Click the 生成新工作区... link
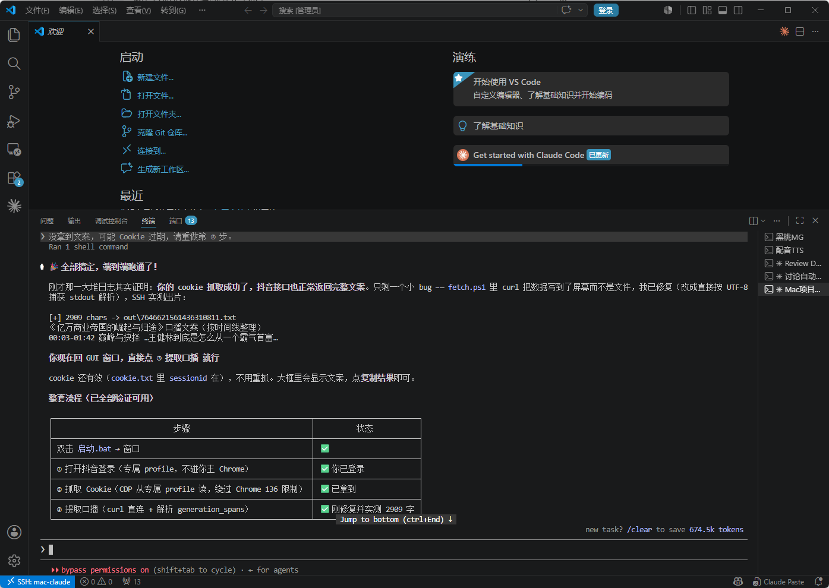This screenshot has height=588, width=829. coord(163,169)
